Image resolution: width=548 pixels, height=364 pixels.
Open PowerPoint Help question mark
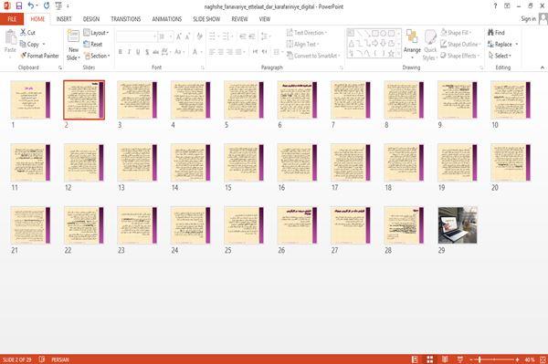point(495,6)
